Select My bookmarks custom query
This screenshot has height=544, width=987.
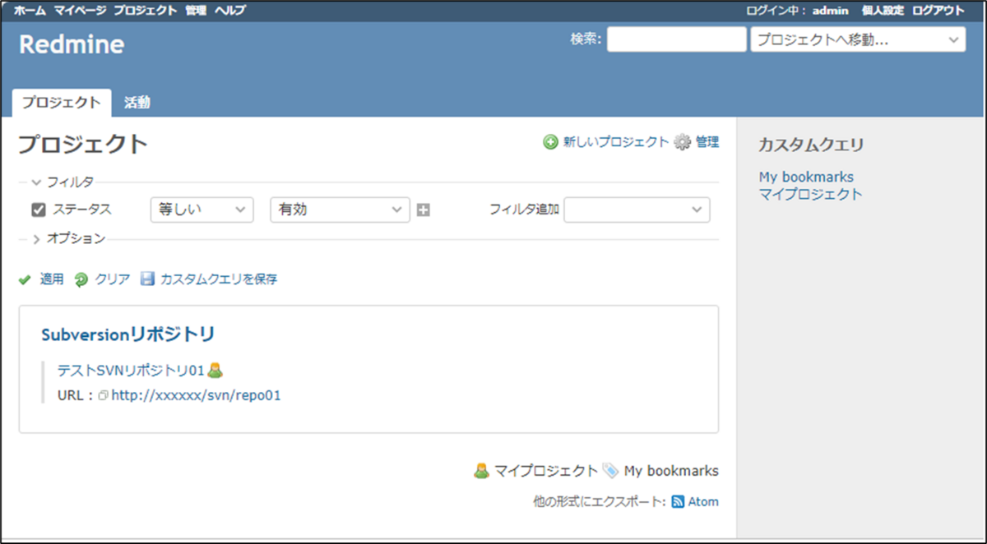click(x=806, y=176)
